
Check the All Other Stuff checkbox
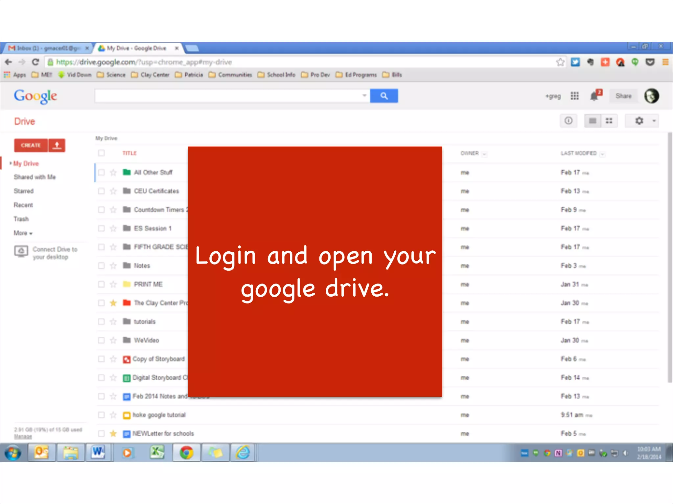[101, 173]
